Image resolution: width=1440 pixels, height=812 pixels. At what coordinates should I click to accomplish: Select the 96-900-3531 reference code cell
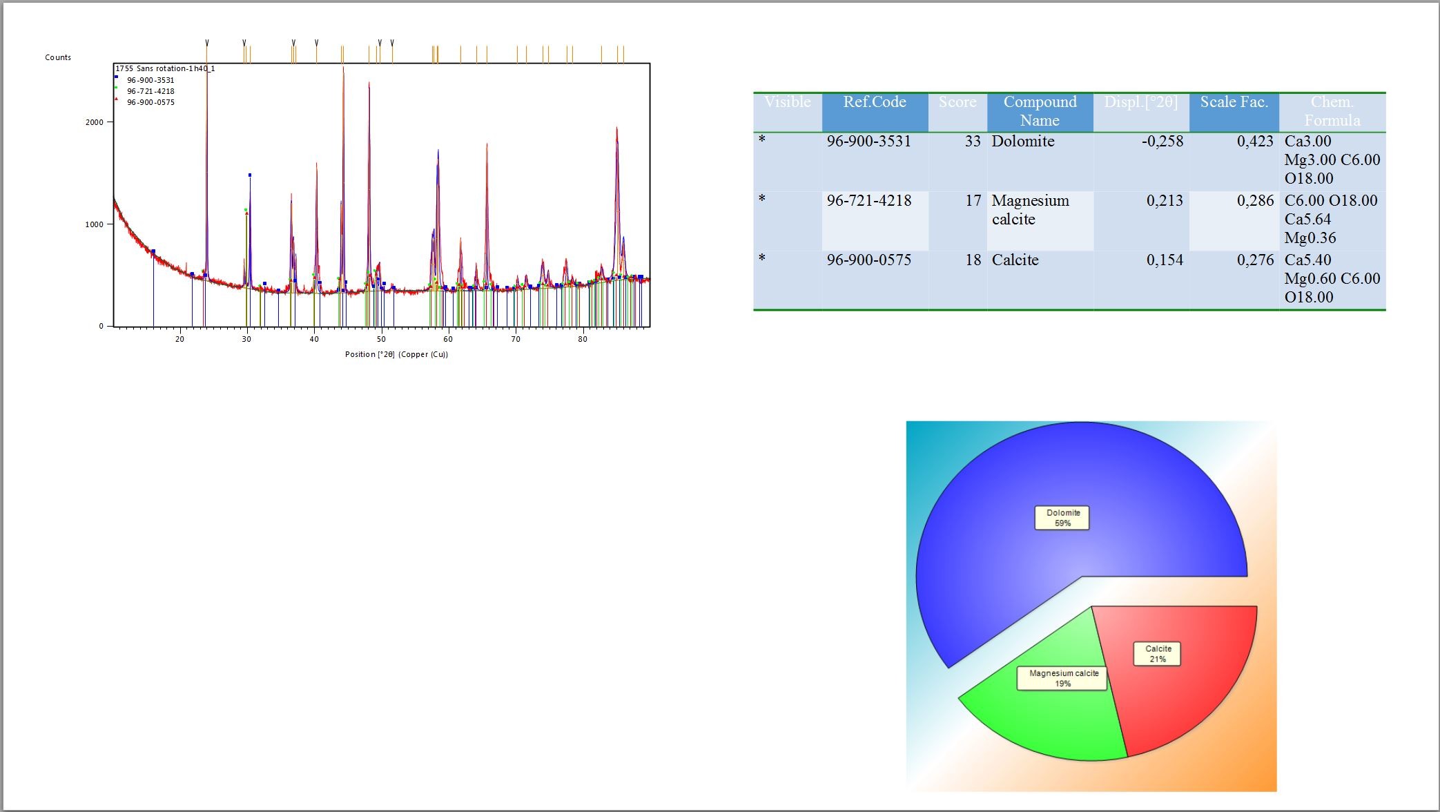pos(868,142)
